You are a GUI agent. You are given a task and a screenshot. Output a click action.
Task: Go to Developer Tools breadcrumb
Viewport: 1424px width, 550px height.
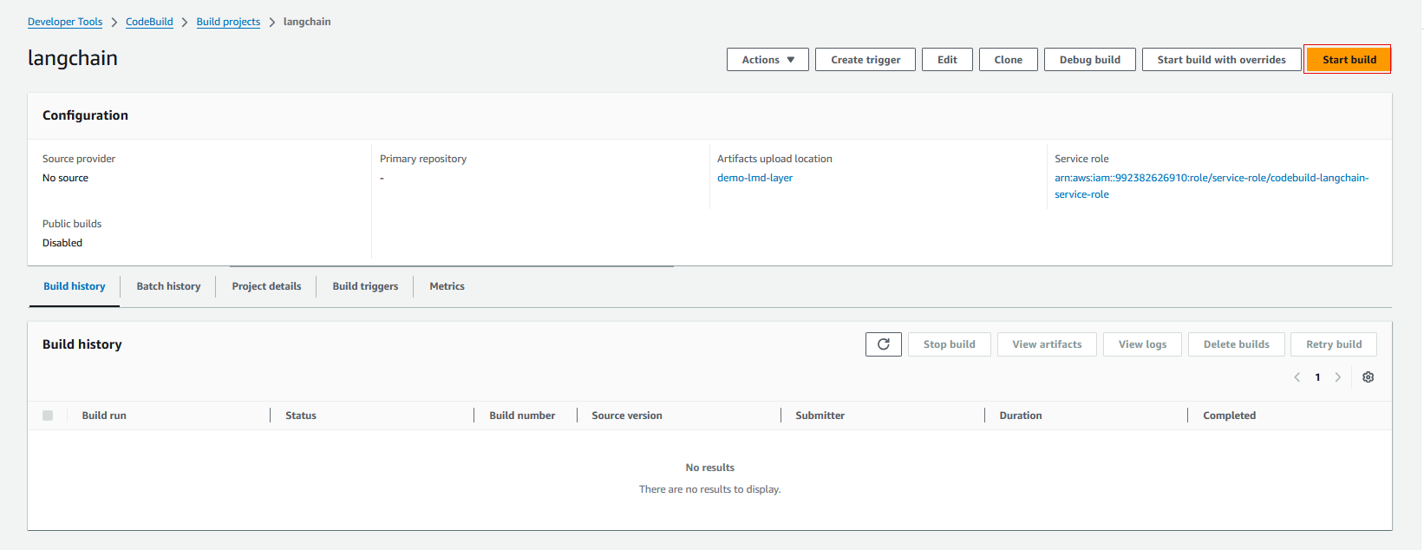point(65,22)
